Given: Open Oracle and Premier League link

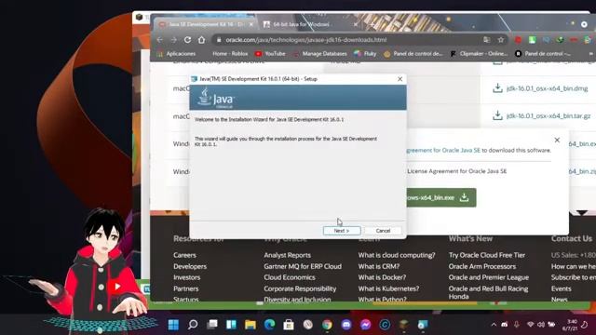Looking at the screenshot, I should 489,277.
